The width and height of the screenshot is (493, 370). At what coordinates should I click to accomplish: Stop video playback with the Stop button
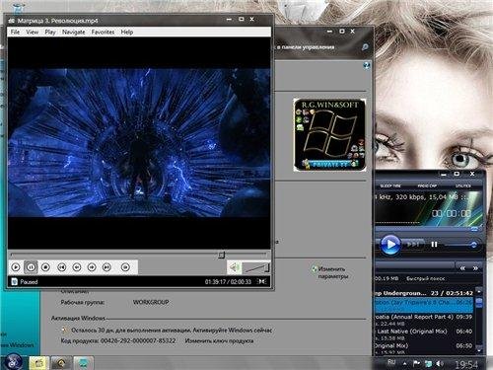(45, 267)
